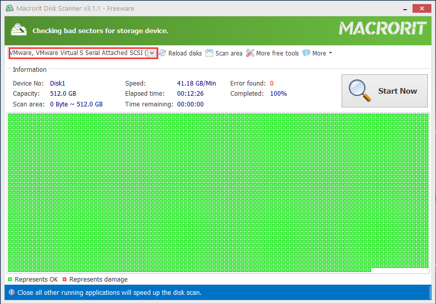Screen dimensions: 436x304
Task: Click the Start Now button
Action: click(384, 91)
